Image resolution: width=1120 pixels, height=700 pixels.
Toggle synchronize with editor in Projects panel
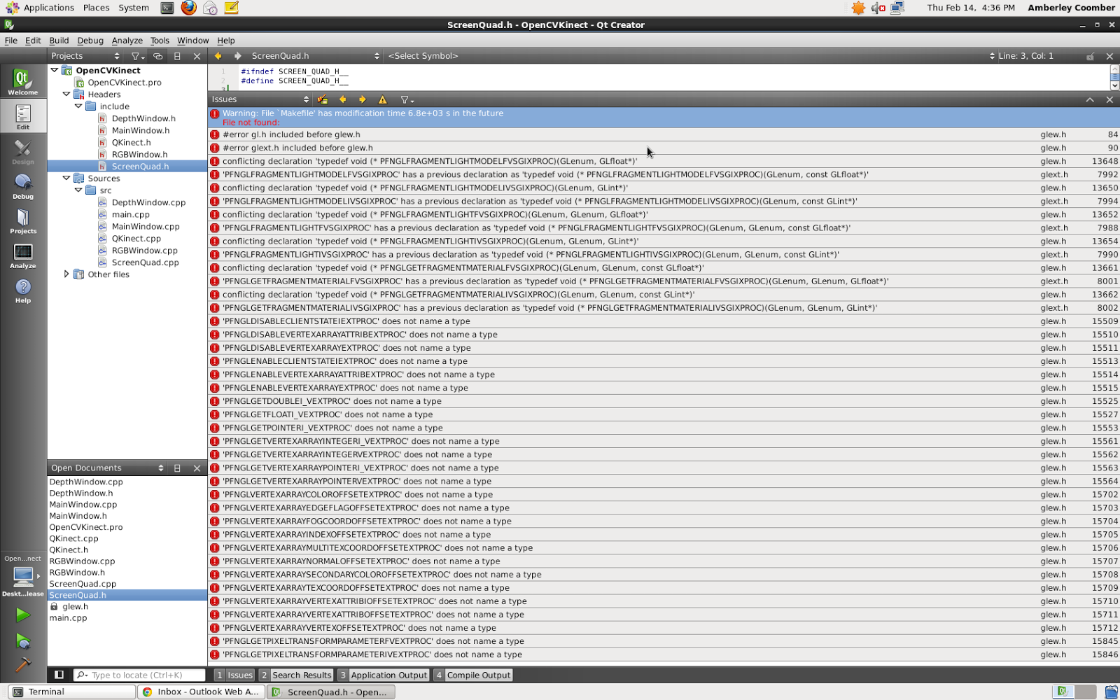(x=157, y=56)
